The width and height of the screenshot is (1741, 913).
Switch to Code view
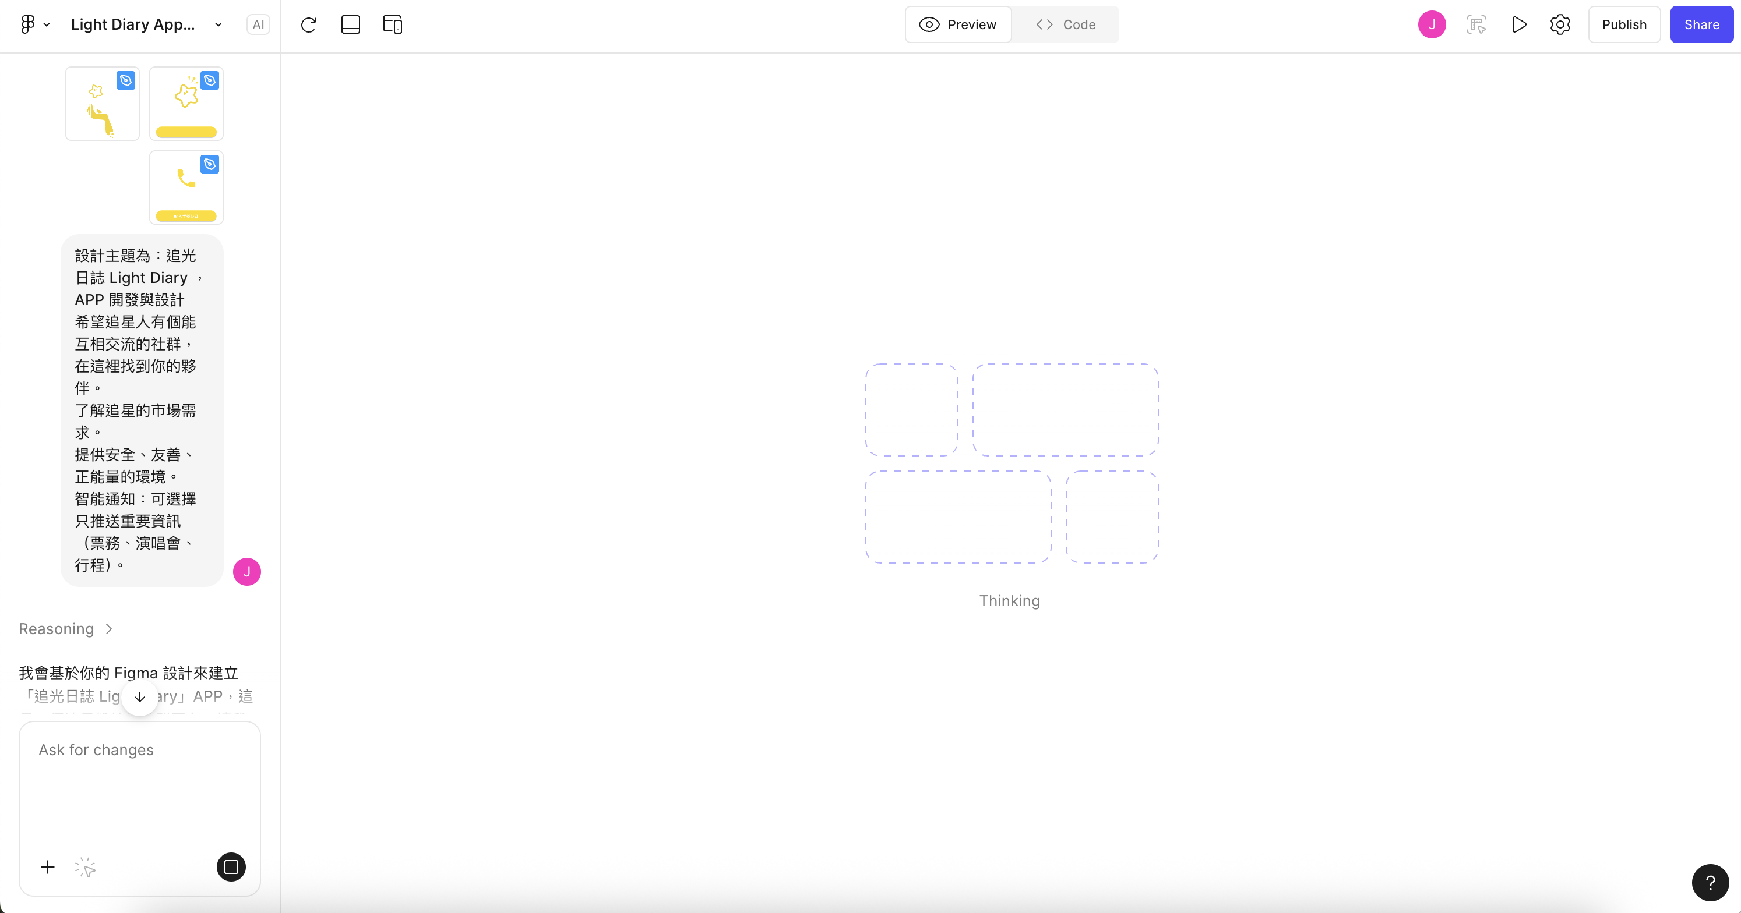1066,25
